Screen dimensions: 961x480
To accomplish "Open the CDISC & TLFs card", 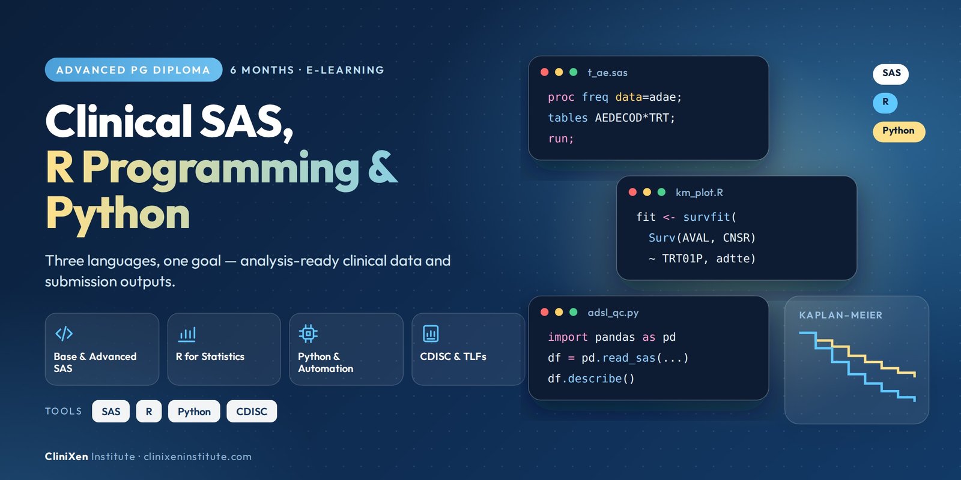I will pos(468,349).
